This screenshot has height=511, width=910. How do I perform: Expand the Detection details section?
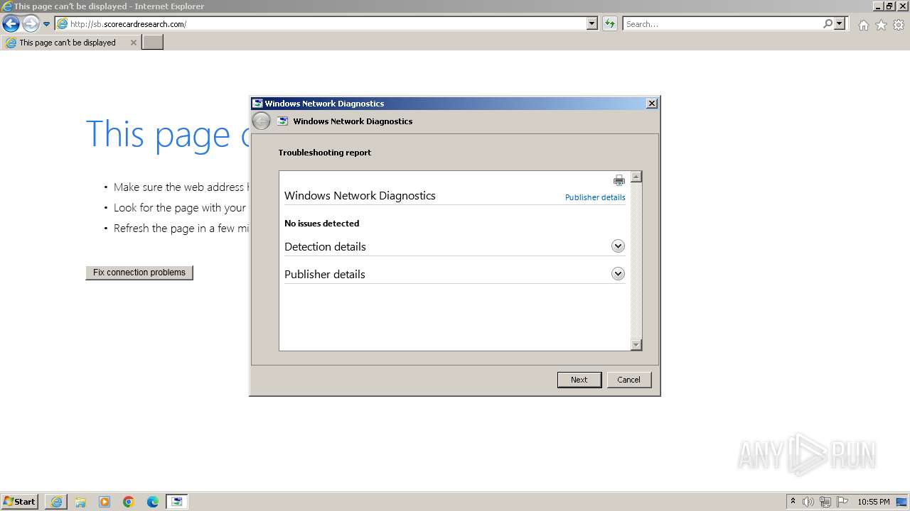click(x=618, y=246)
